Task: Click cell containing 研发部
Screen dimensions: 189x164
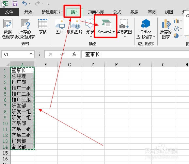Action: pos(23,106)
